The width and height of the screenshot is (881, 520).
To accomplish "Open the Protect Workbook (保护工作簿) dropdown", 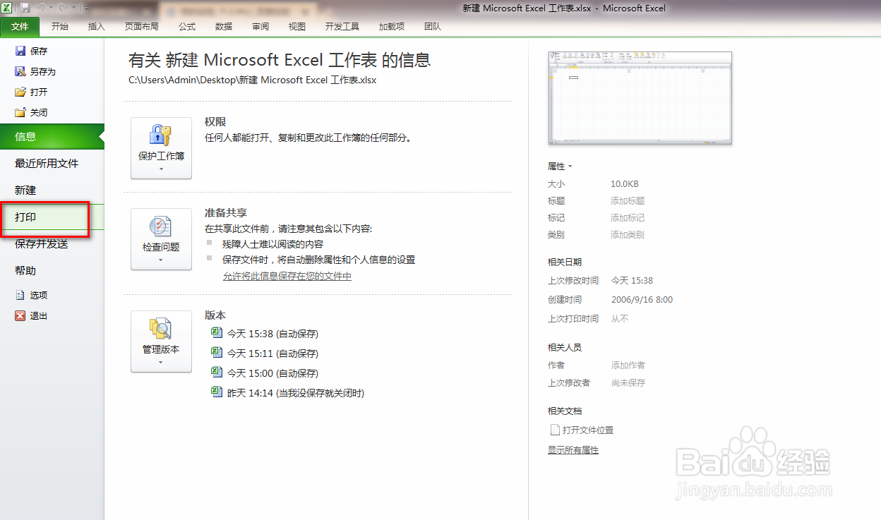I will pyautogui.click(x=161, y=148).
